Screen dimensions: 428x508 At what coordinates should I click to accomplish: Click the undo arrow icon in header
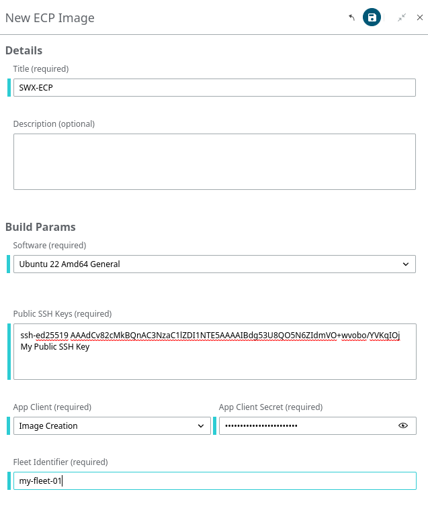point(352,17)
